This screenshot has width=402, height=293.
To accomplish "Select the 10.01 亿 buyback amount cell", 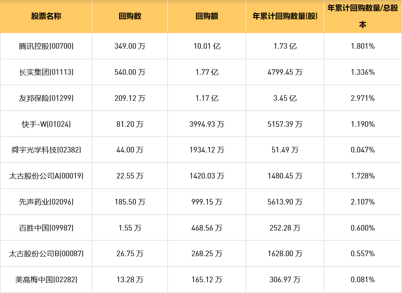I will pyautogui.click(x=207, y=46).
